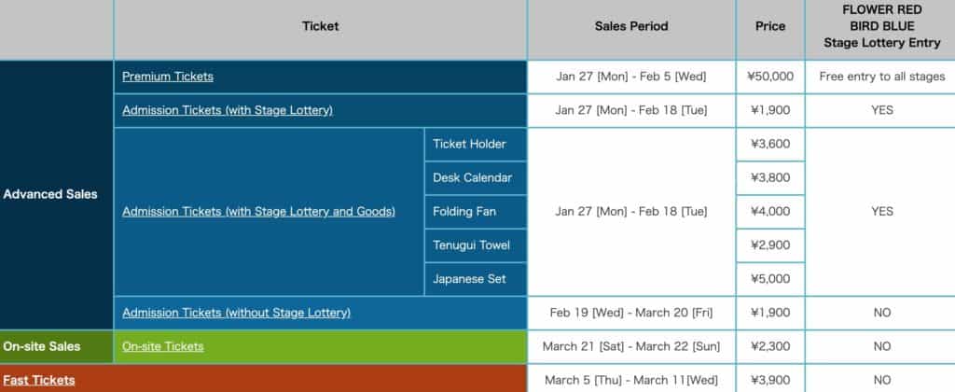955x392 pixels.
Task: Click the Folding Fan goods cell
Action: pyautogui.click(x=475, y=212)
